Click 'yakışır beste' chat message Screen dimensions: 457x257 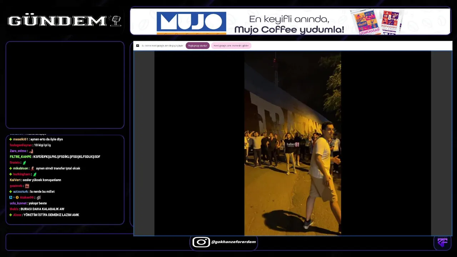click(x=38, y=203)
